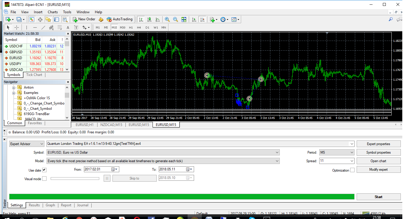Select the EURUSD row in Market Watch
The height and width of the screenshot is (219, 407).
[x=34, y=58]
